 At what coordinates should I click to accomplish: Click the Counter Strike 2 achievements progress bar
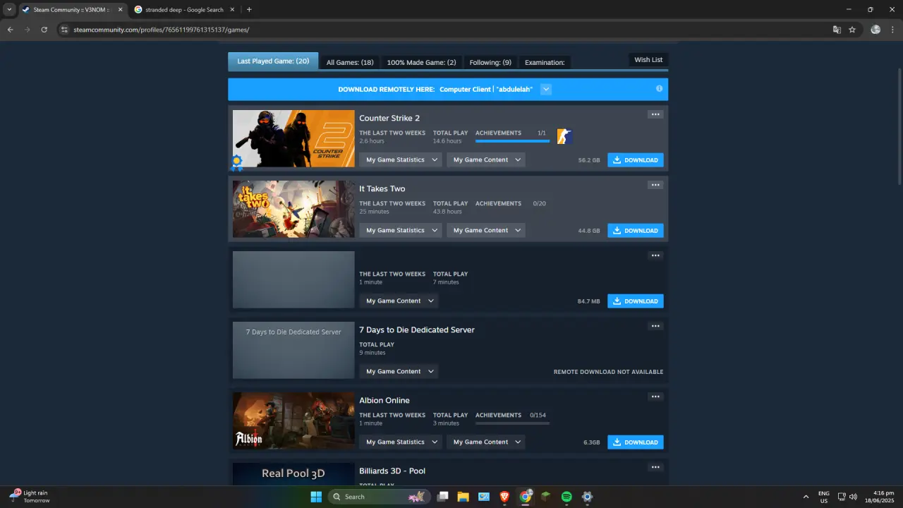[x=512, y=141]
